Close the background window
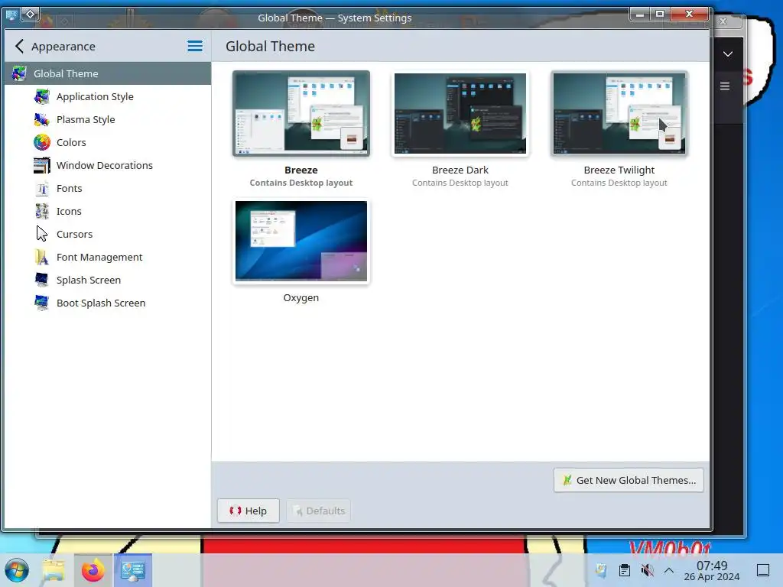This screenshot has width=783, height=587. point(723,21)
